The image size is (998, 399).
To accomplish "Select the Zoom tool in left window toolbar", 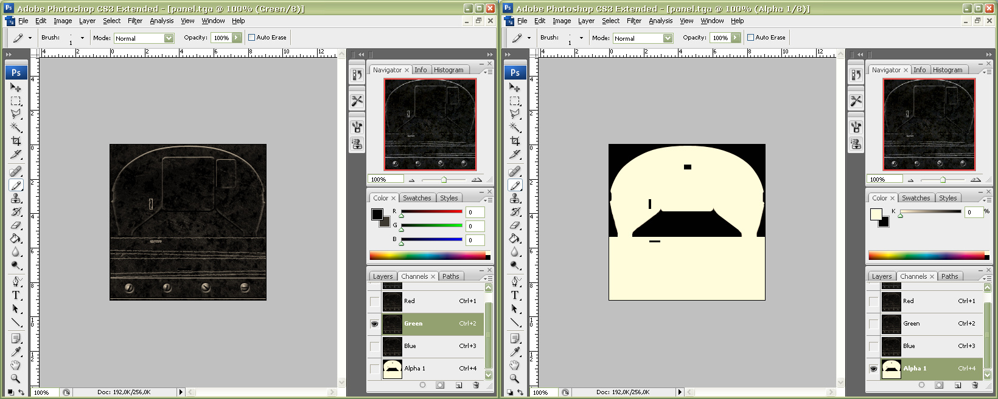I will click(16, 378).
